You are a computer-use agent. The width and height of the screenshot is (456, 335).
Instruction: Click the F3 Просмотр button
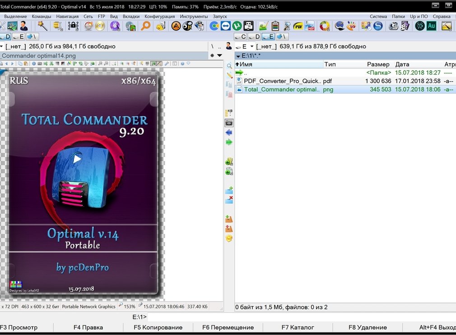tap(19, 327)
